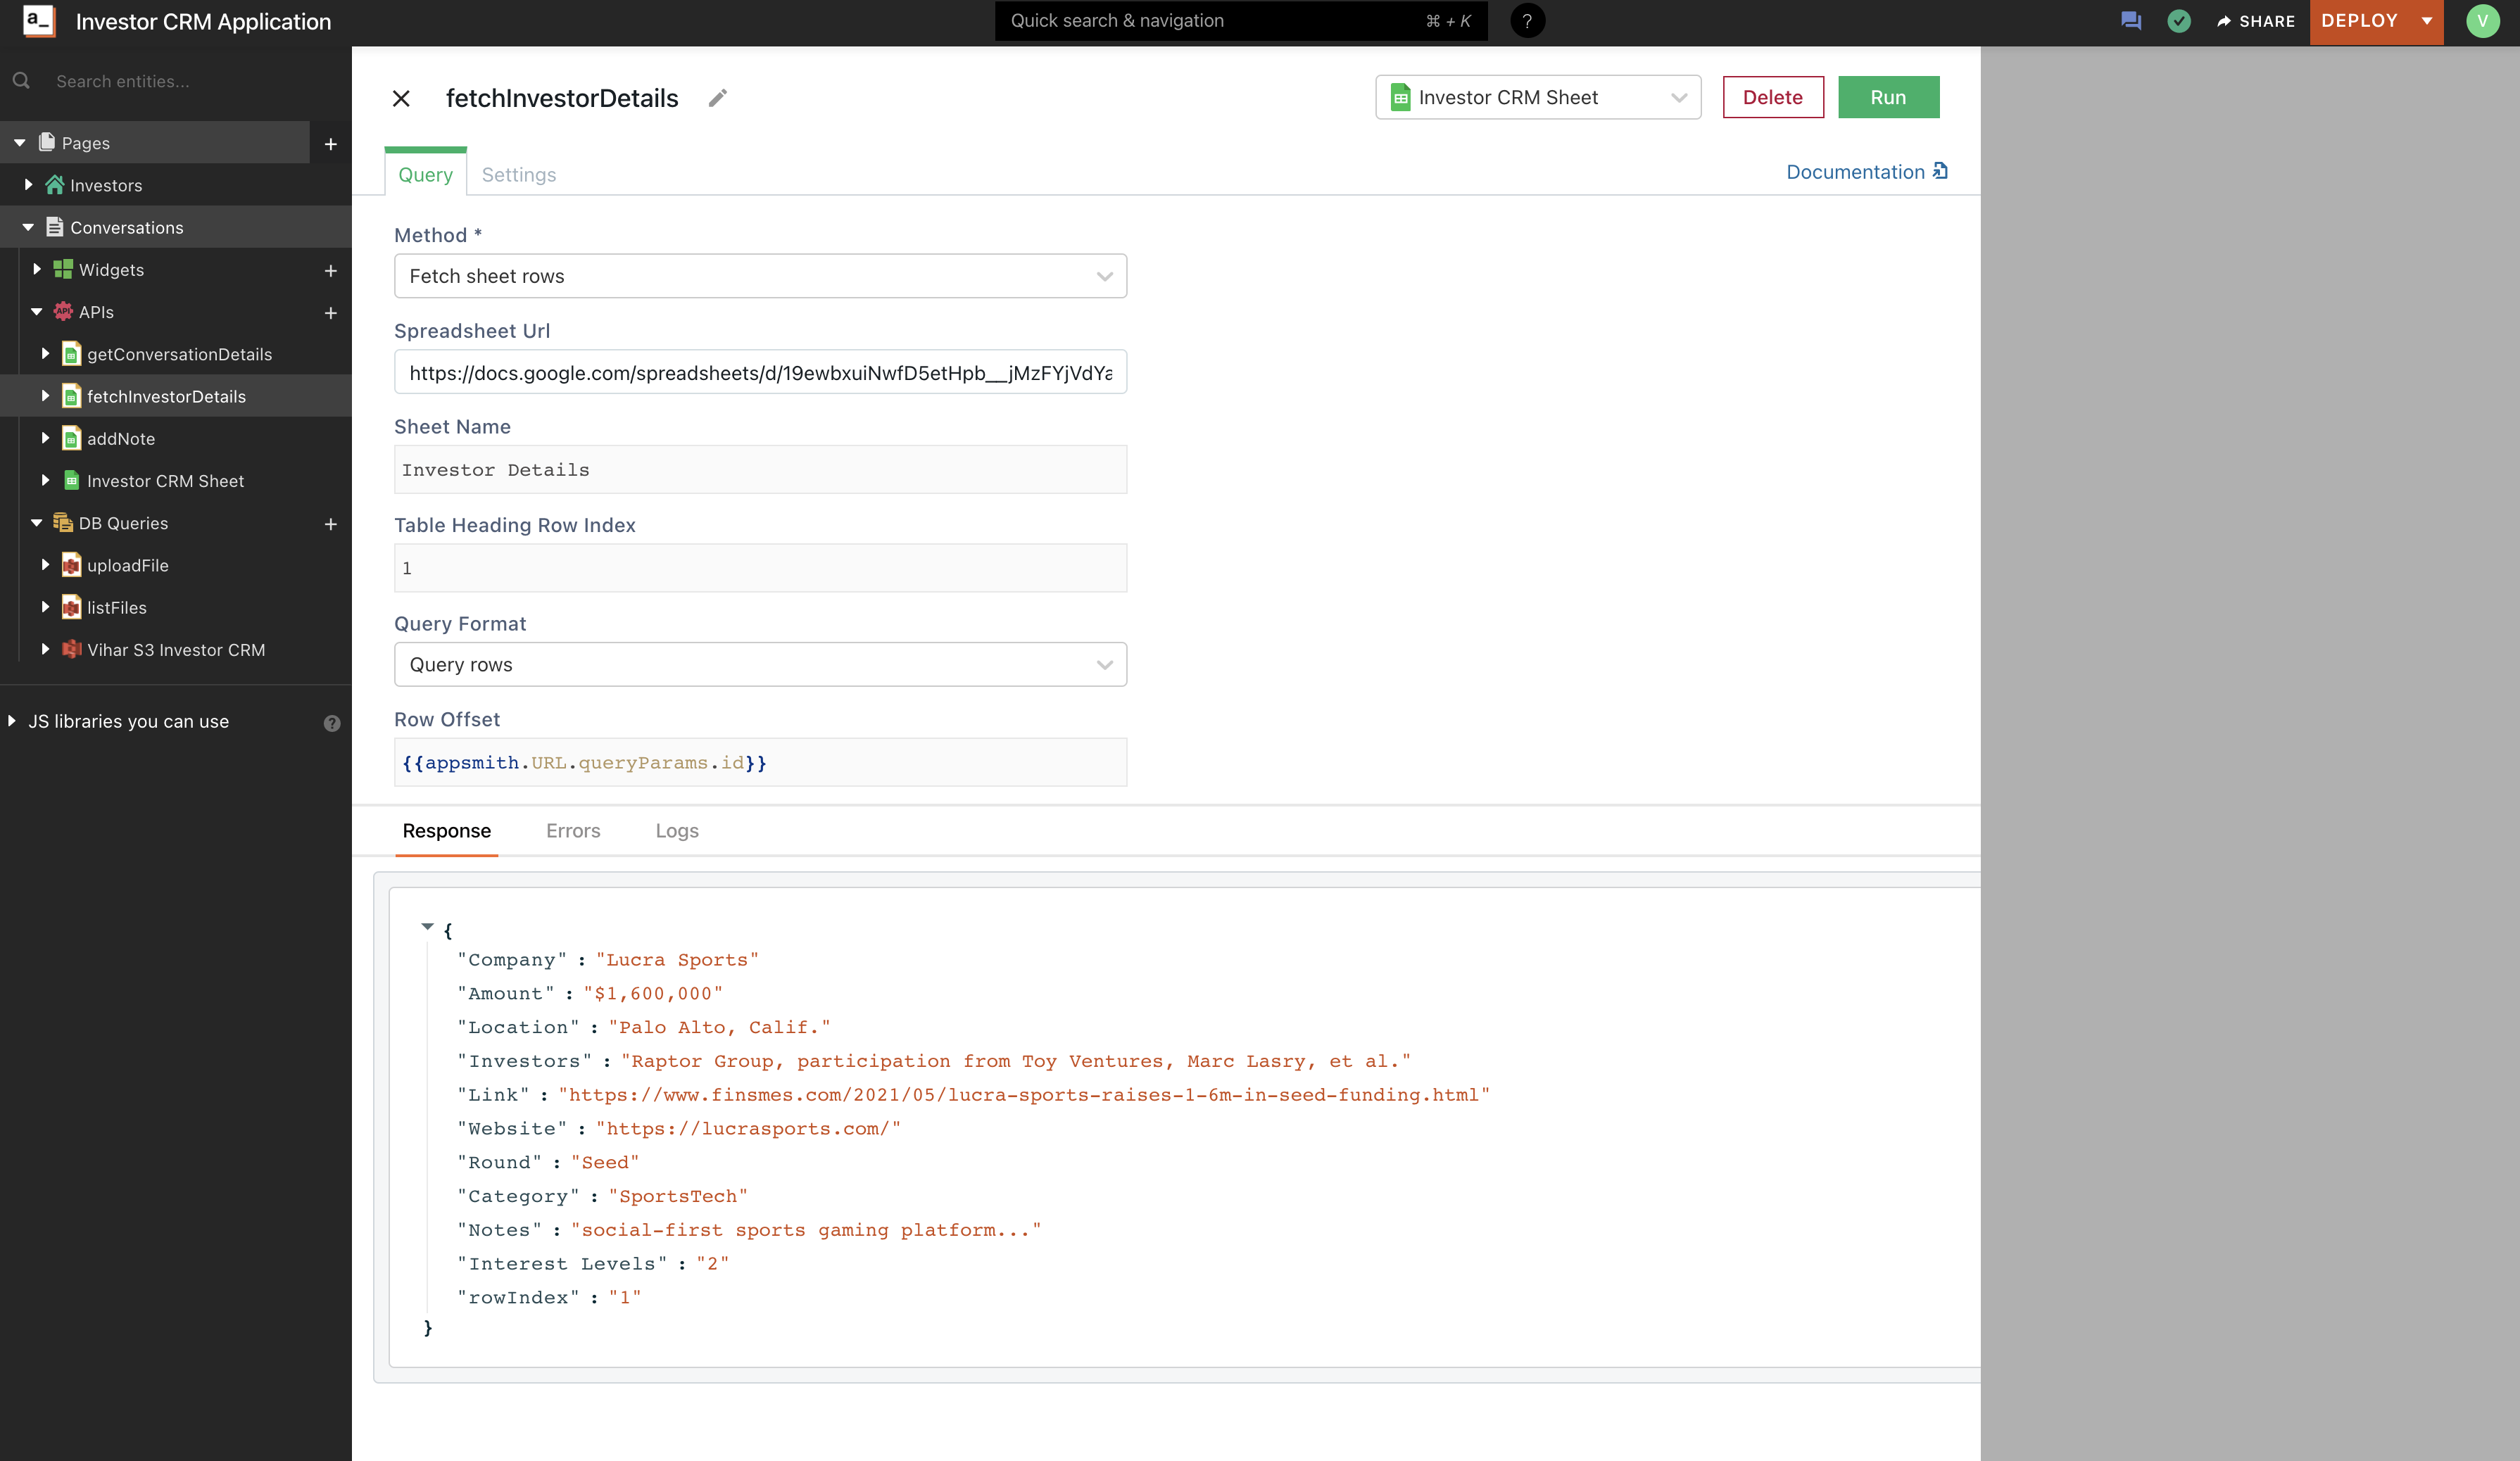This screenshot has width=2520, height=1461.
Task: Click the search entities magnifier icon
Action: pos(22,80)
